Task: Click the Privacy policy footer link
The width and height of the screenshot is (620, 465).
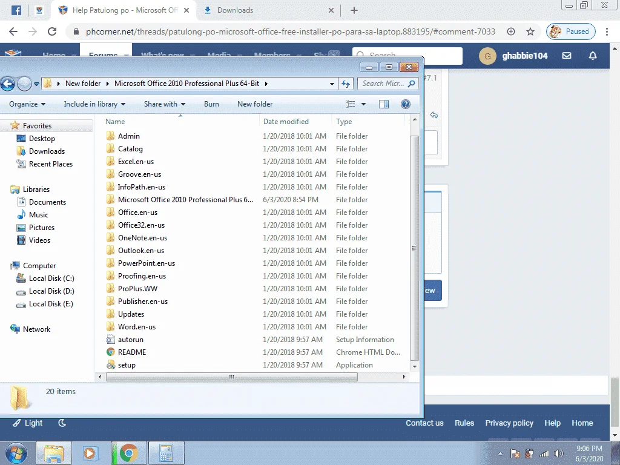Action: click(509, 423)
